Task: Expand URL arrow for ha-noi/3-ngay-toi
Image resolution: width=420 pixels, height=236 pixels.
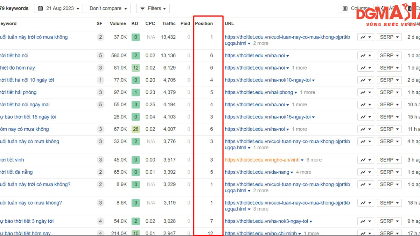Action: coord(311,221)
